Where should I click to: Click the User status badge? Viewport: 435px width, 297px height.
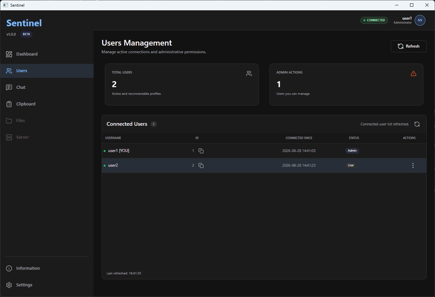click(x=351, y=165)
